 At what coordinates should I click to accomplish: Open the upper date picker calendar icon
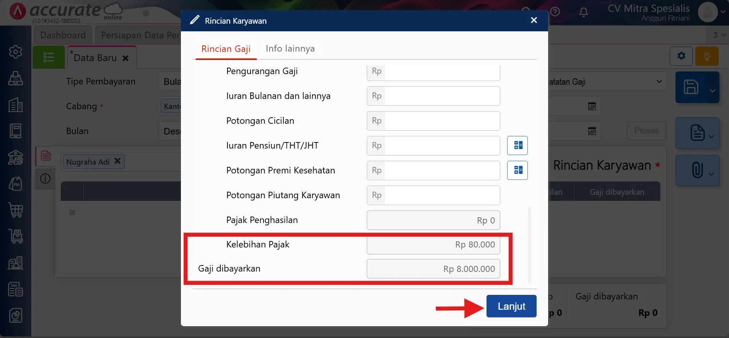[592, 106]
